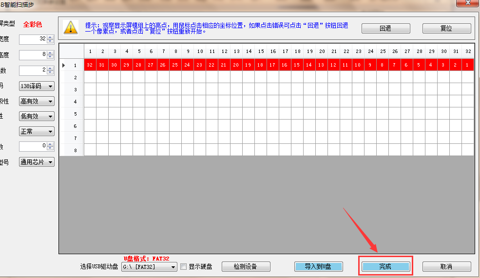480x278 pixels.
Task: Open the 低有效 dropdown
Action: pos(37,116)
